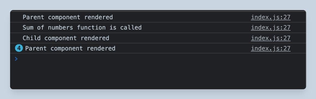Select the 'Child component rendered' log message
The height and width of the screenshot is (99, 316).
[x=66, y=38]
